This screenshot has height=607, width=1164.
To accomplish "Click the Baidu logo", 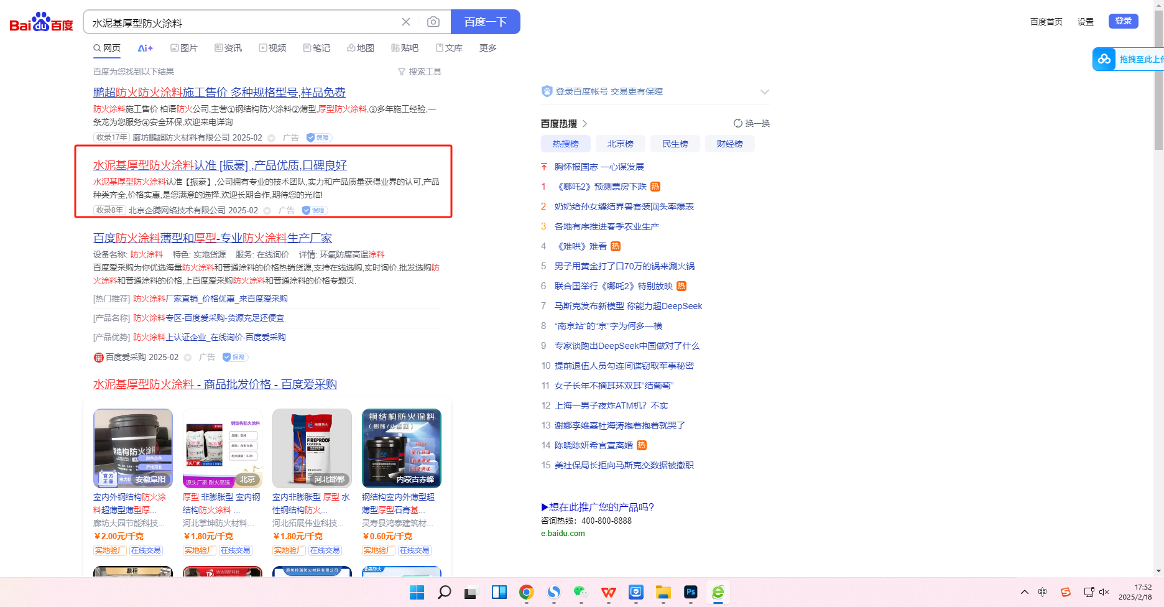I will (41, 23).
